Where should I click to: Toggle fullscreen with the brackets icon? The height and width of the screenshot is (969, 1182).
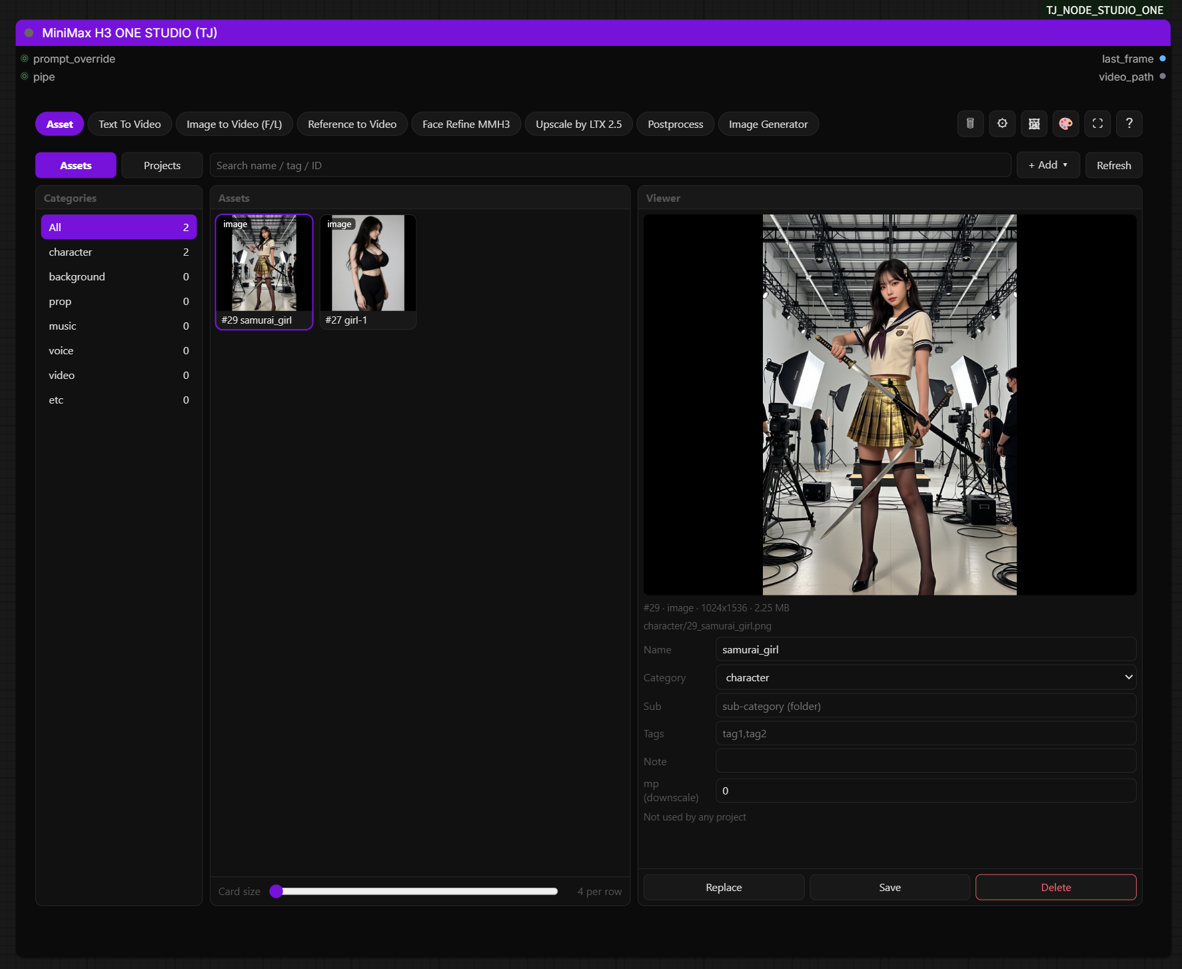pos(1097,124)
